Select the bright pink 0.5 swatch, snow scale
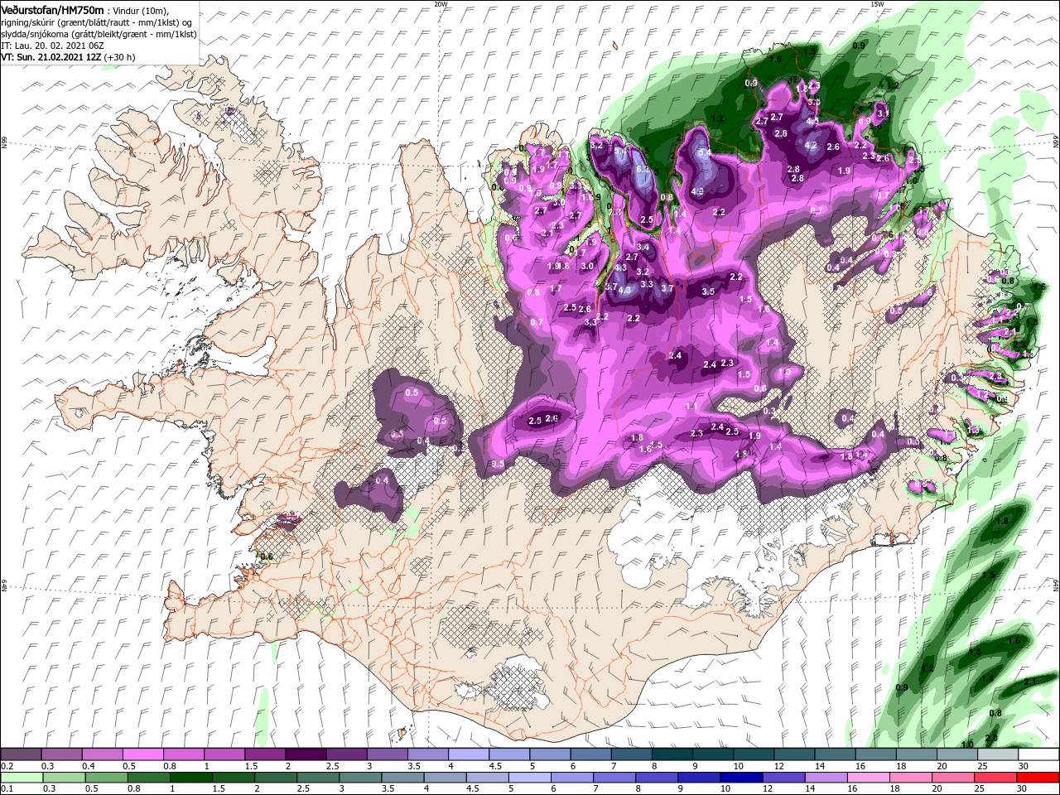This screenshot has width=1060, height=795. pyautogui.click(x=142, y=754)
